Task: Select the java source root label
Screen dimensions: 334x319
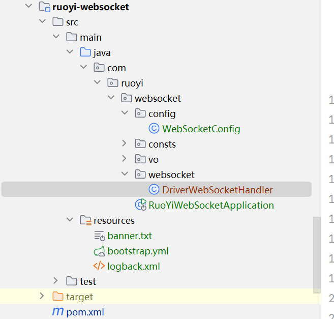Action: coord(102,52)
